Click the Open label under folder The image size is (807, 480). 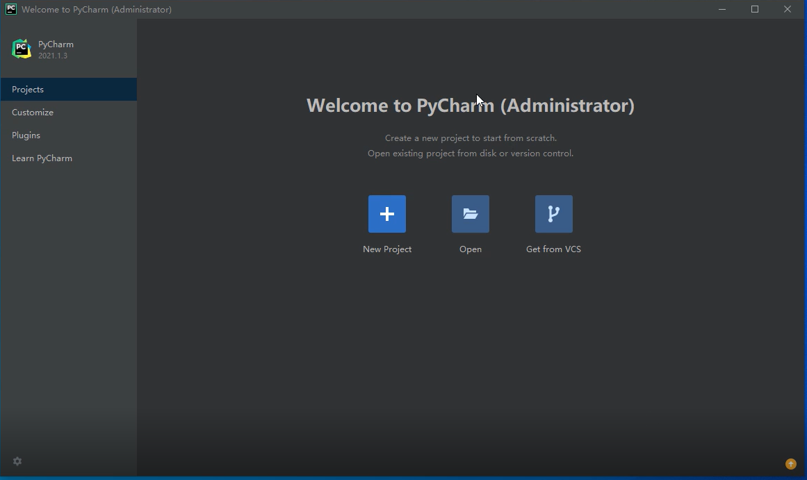pyautogui.click(x=471, y=249)
